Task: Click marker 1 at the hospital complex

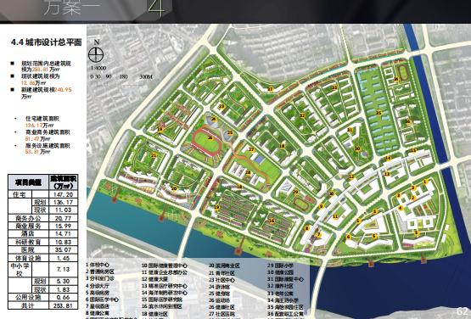Action: pos(424,182)
